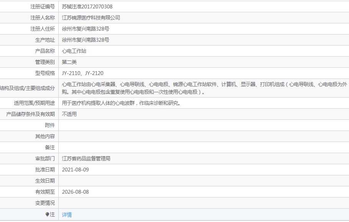This screenshot has width=349, height=222.
Task: Click the 产品名称 label
Action: tap(45, 51)
